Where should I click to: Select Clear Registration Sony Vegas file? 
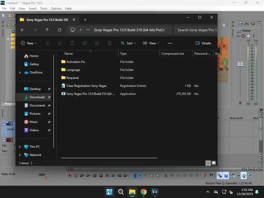click(86, 86)
